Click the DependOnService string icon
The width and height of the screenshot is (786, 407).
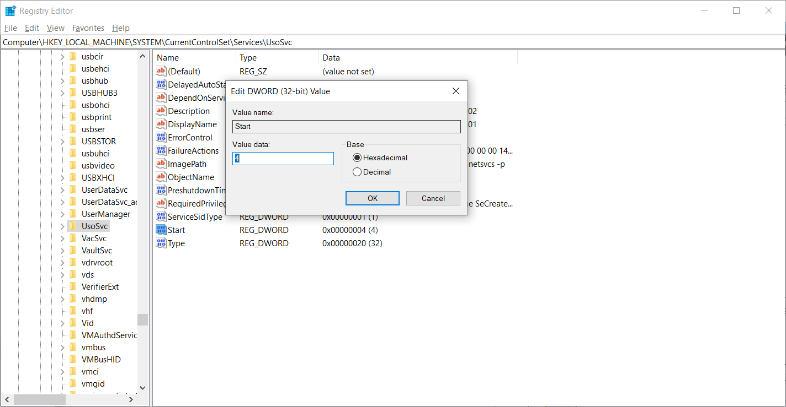coord(161,97)
